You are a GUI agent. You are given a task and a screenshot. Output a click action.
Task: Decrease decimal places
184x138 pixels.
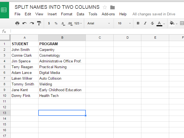click(63, 24)
